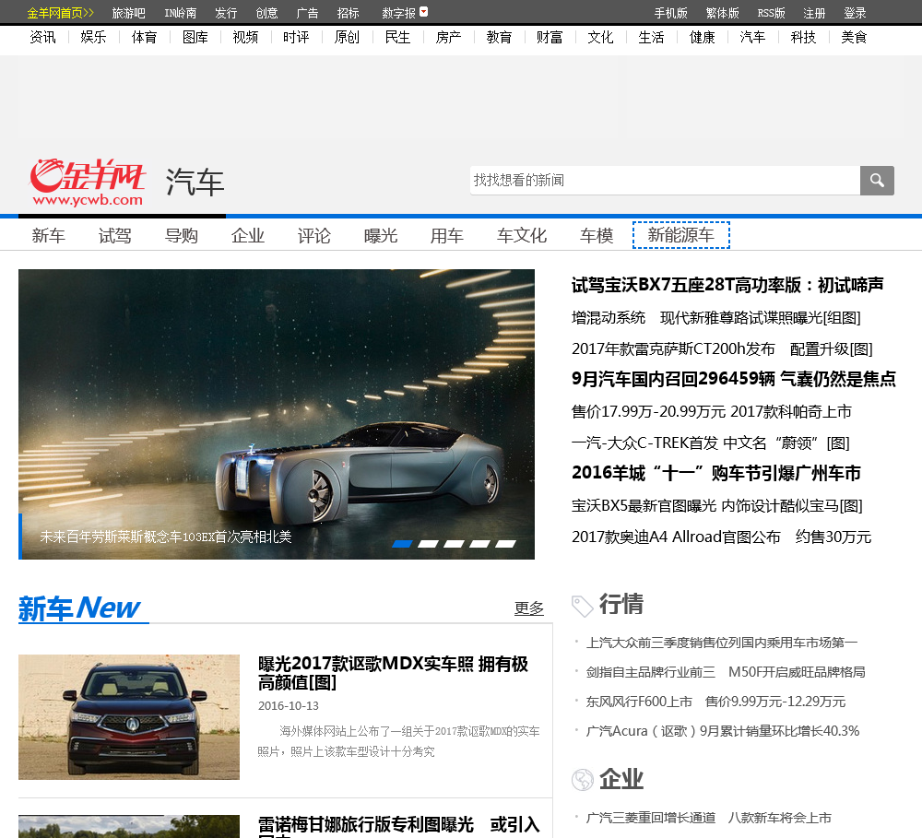Open the 资讯 section in main nav
The height and width of the screenshot is (838, 922).
(43, 37)
